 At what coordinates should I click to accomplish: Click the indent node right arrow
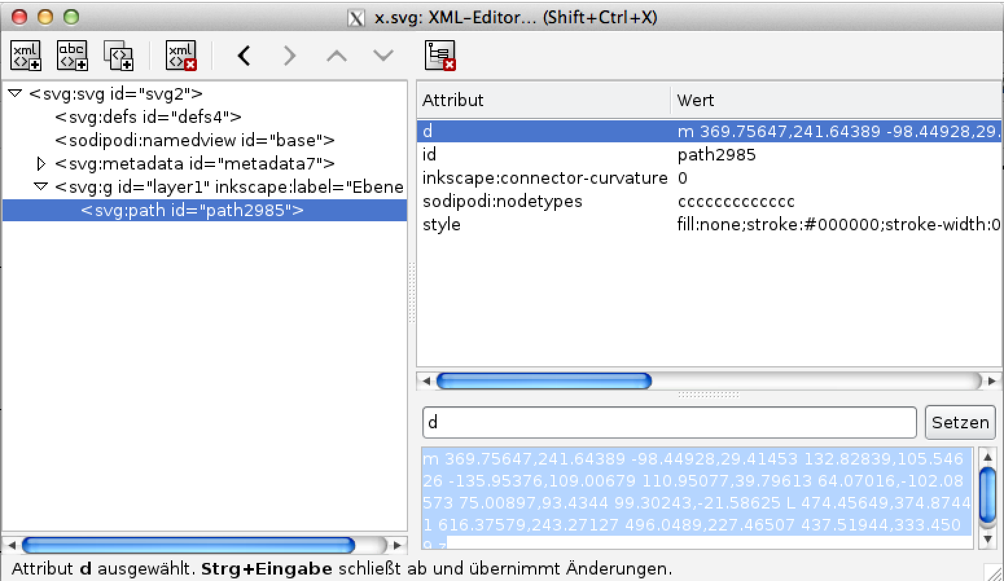(290, 56)
